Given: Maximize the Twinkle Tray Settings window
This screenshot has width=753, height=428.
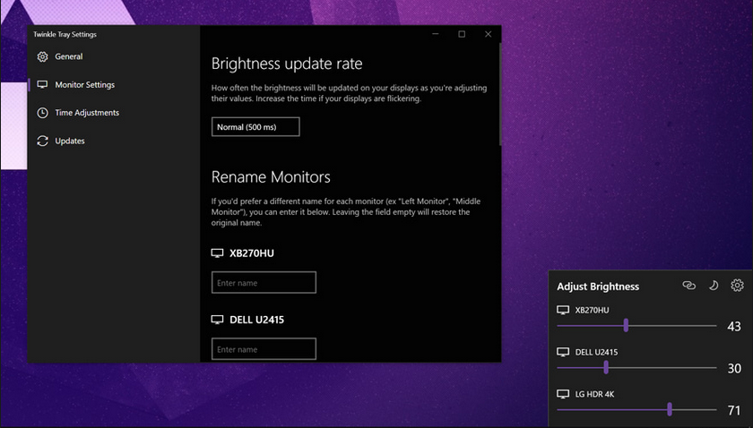Looking at the screenshot, I should [x=462, y=34].
